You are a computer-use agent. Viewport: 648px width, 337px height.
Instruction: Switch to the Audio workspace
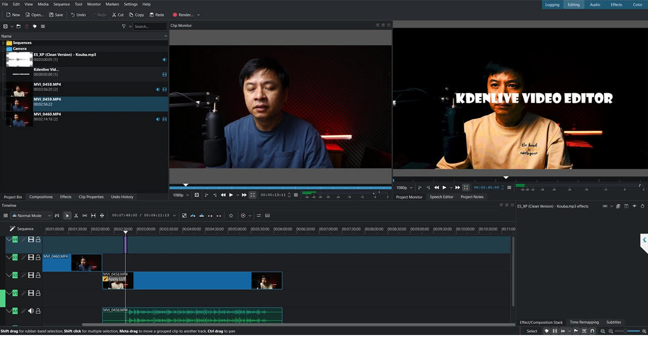click(595, 4)
